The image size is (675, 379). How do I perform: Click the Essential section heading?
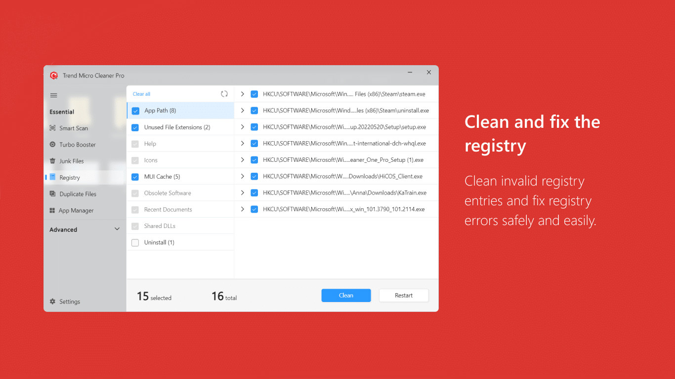[62, 112]
